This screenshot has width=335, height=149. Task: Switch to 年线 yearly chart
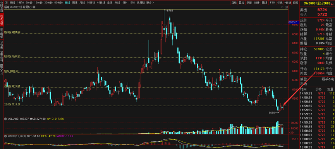click(117, 3)
